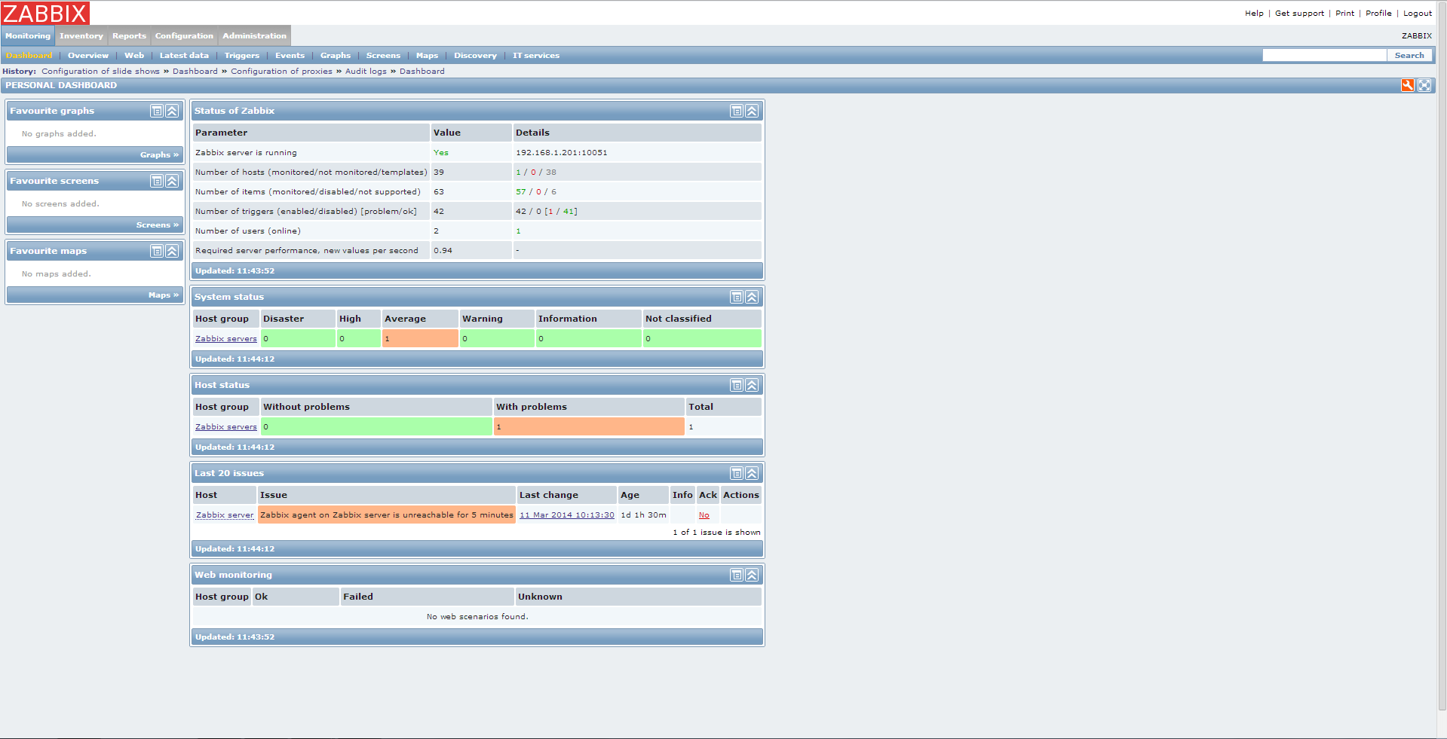Screen dimensions: 1447x739
Task: Collapse the Host status widget
Action: (x=752, y=386)
